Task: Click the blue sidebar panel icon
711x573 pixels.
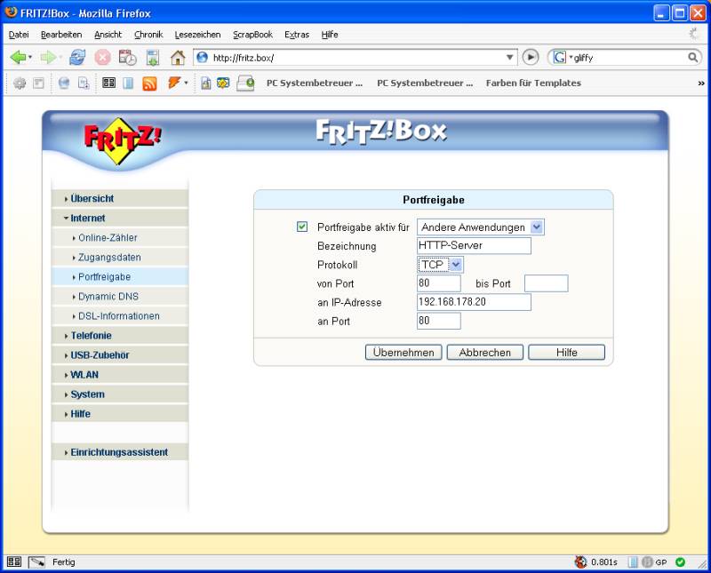Action: pyautogui.click(x=128, y=84)
